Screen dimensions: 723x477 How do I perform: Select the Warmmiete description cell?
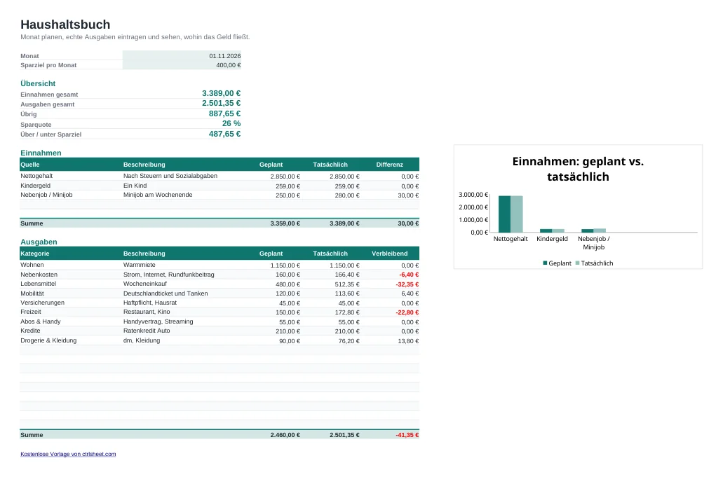coord(182,265)
